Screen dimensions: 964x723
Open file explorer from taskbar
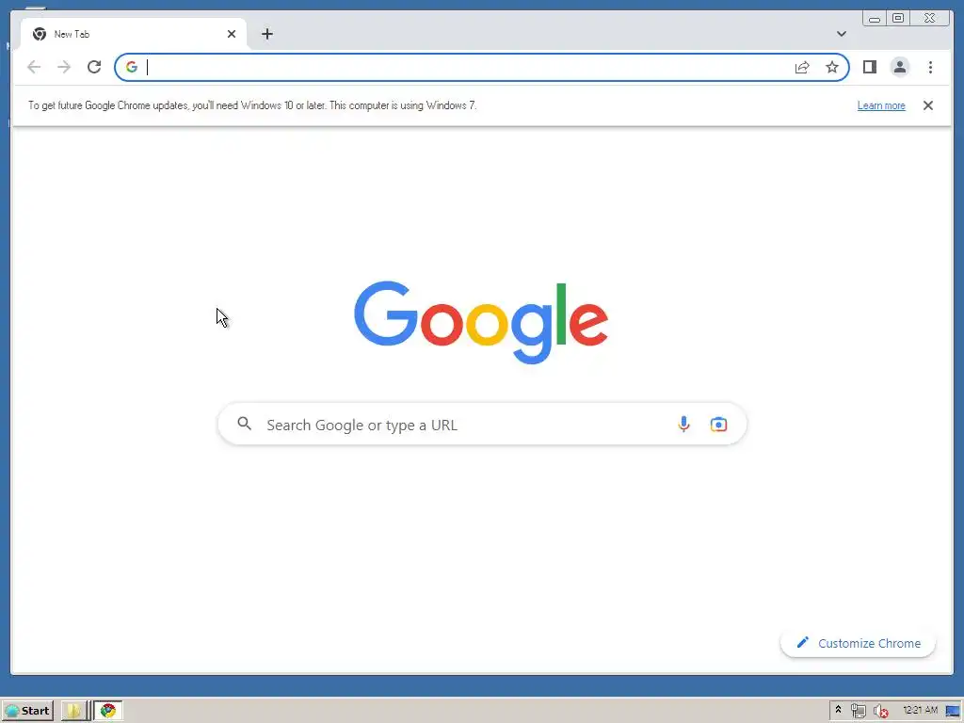pos(73,711)
